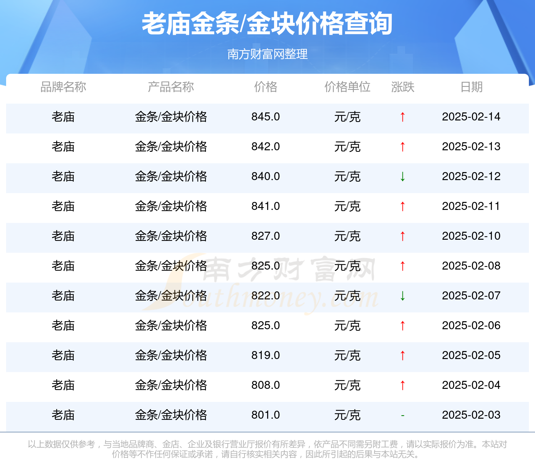Select the price 801.0

266,415
